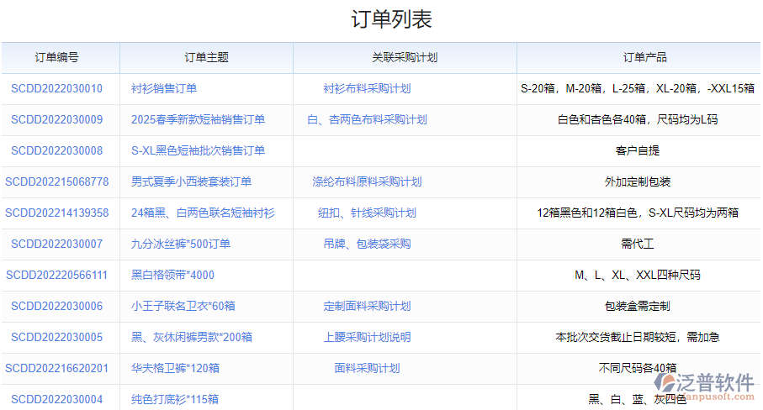Open S-XL黑色短袖批次销售订单 subject
This screenshot has height=410, width=763.
198,150
